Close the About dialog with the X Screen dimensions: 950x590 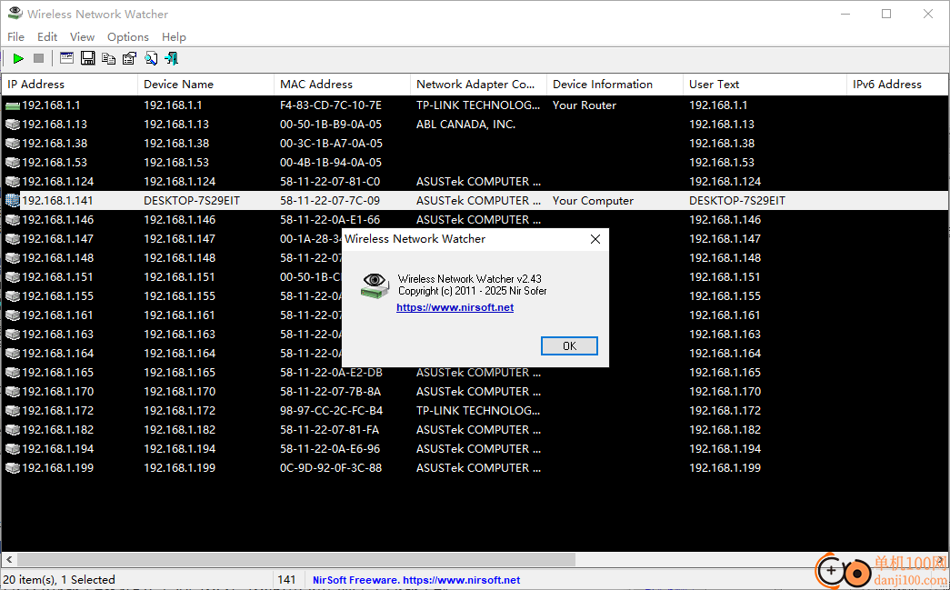(595, 239)
